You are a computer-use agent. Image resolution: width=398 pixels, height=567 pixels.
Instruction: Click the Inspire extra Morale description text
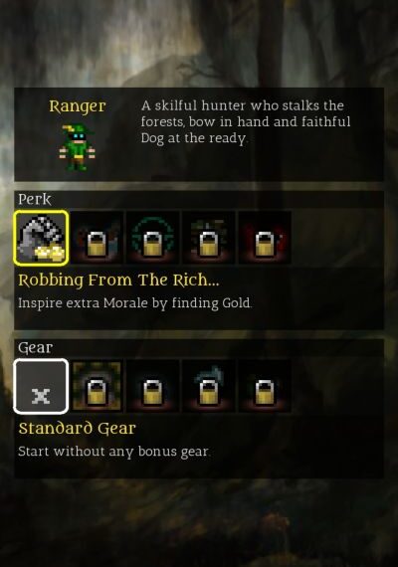pyautogui.click(x=134, y=303)
